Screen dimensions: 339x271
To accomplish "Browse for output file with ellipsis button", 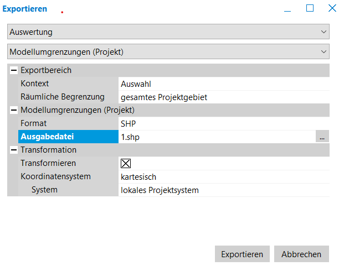I will point(322,137).
